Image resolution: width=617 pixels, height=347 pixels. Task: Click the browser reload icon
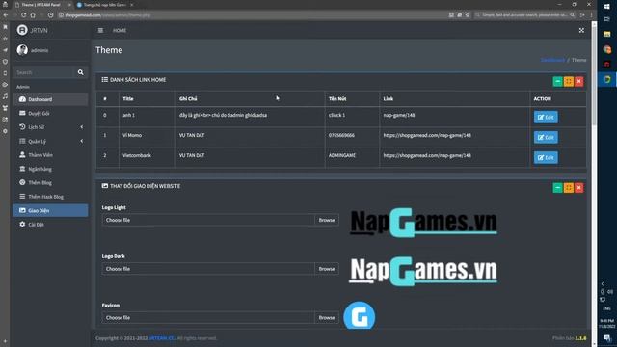click(23, 15)
